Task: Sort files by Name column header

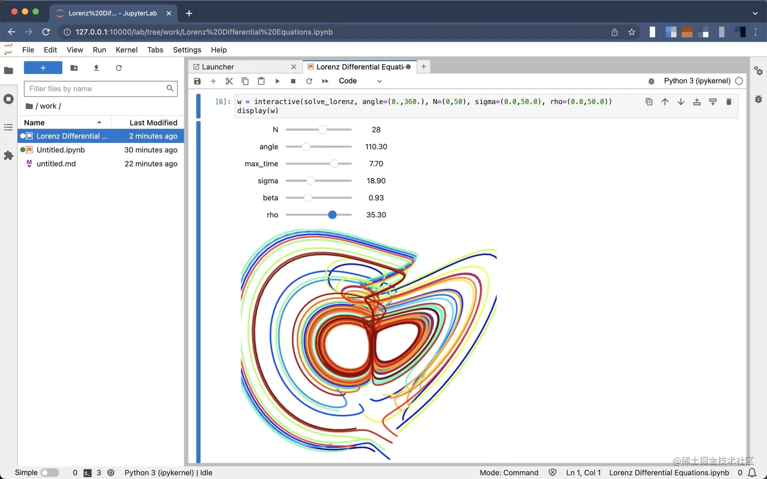Action: pyautogui.click(x=64, y=123)
